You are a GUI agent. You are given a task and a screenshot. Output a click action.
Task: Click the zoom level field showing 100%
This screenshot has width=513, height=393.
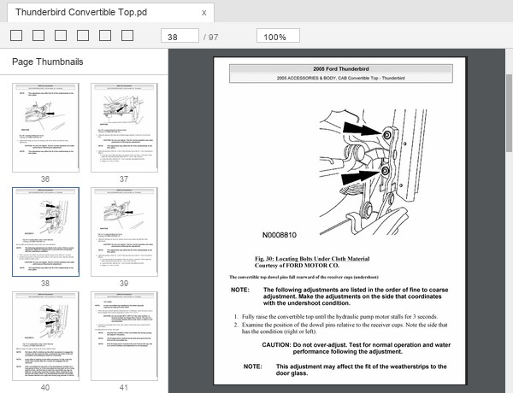click(x=278, y=36)
